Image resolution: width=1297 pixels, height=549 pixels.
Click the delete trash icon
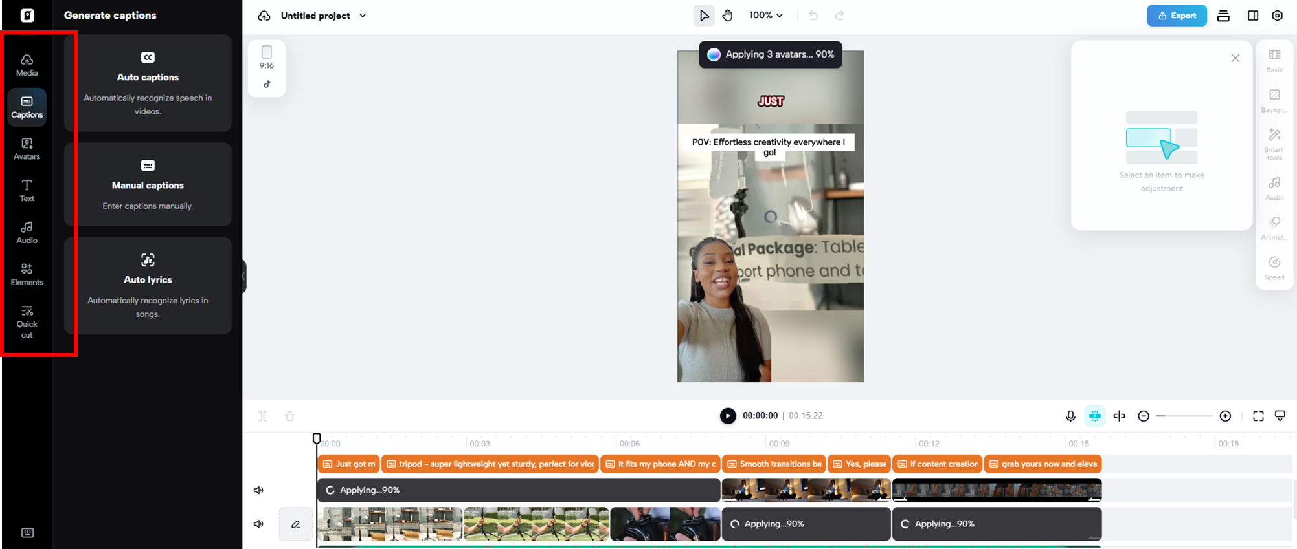290,416
